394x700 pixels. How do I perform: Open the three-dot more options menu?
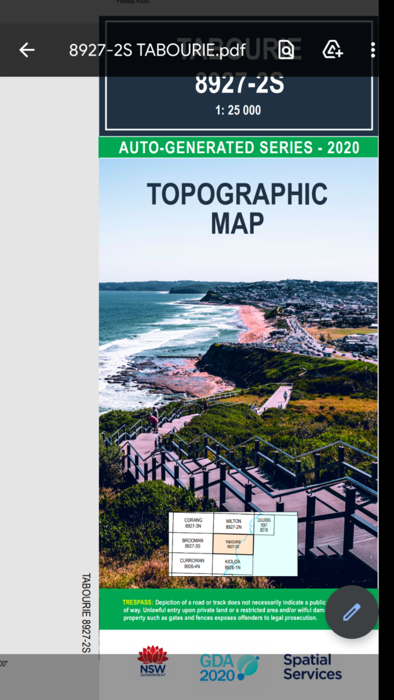(373, 50)
